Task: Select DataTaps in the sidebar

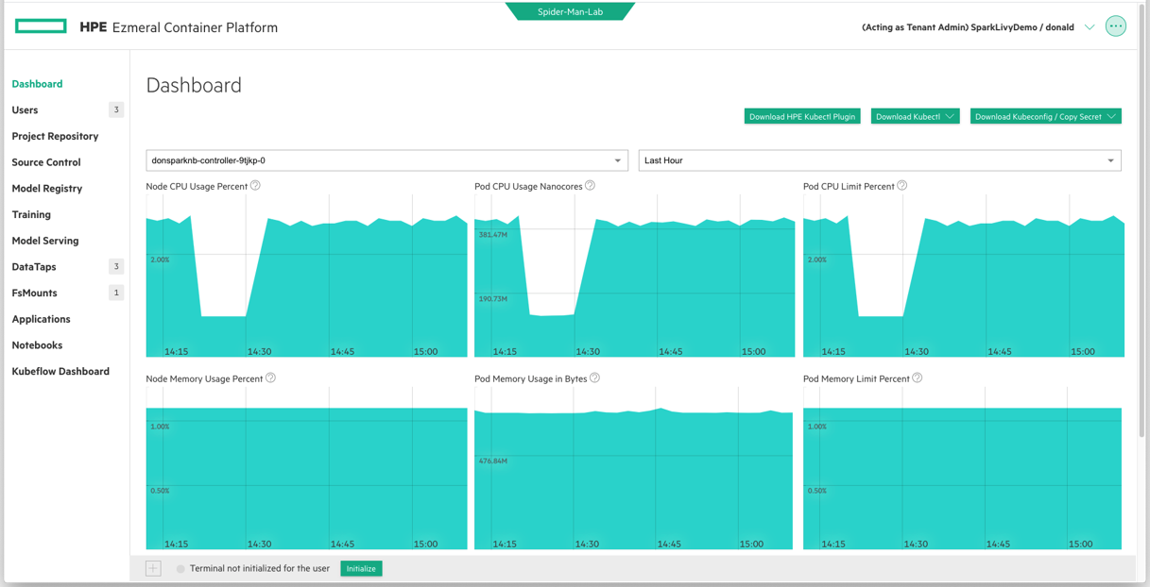Action: point(34,267)
